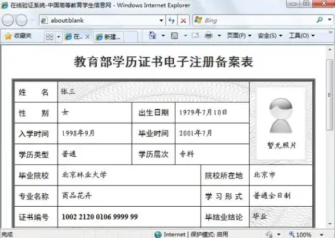This screenshot has width=335, height=238.
Task: Click the 毕业院校 label cell
Action: tap(36, 175)
